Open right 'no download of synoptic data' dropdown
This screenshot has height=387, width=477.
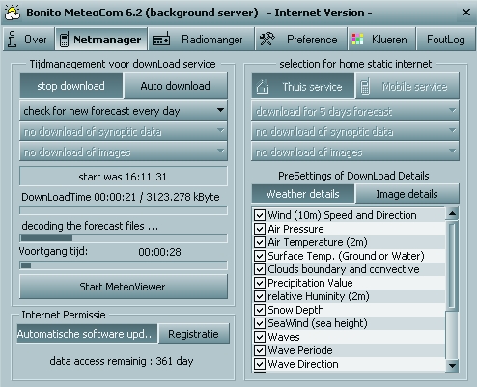[355, 131]
